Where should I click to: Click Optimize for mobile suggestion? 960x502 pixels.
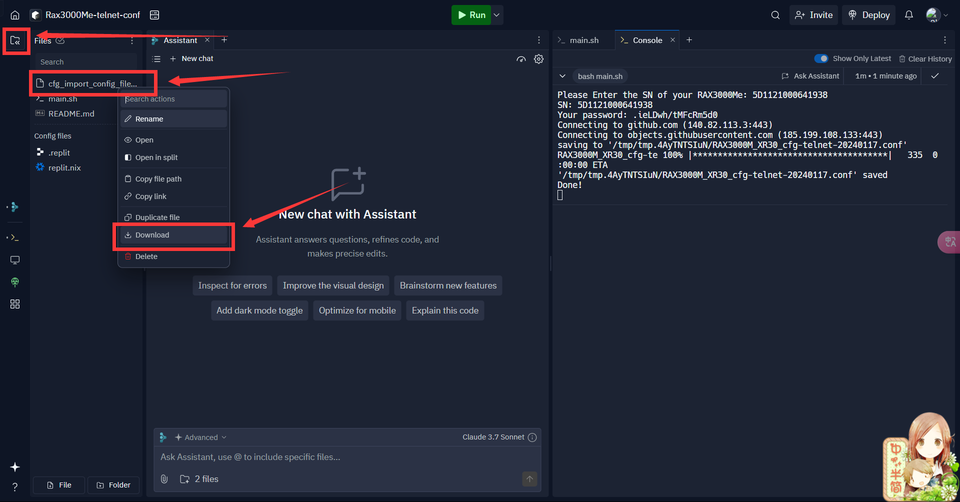click(357, 310)
